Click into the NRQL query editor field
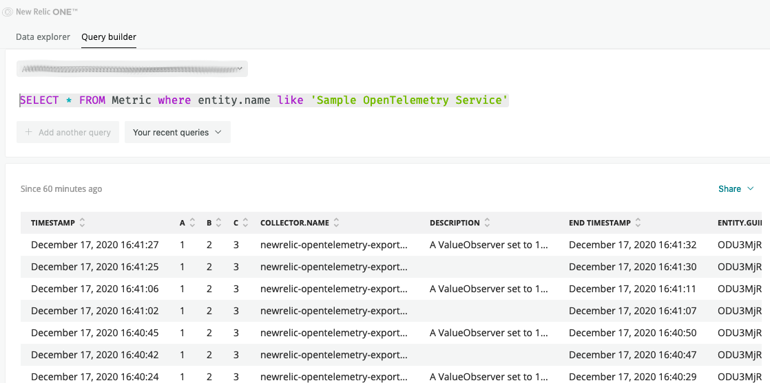Image resolution: width=770 pixels, height=383 pixels. point(264,100)
